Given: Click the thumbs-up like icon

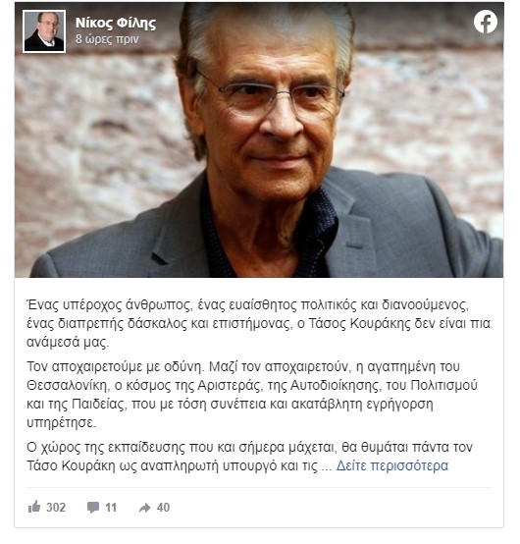Looking at the screenshot, I should tap(34, 507).
